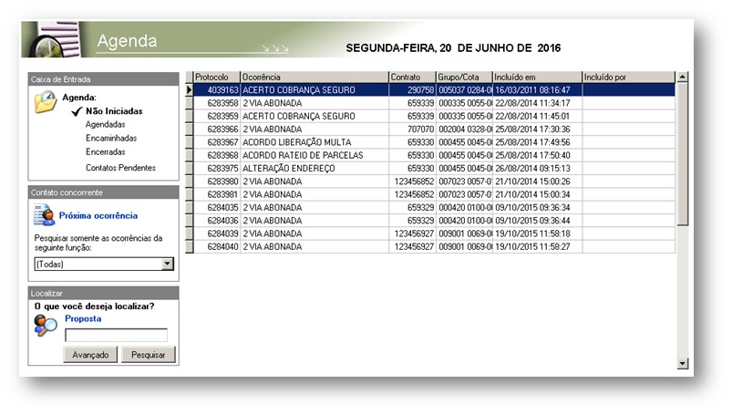732x415 pixels.
Task: Select row with protocol 6283966
Action: (434, 130)
